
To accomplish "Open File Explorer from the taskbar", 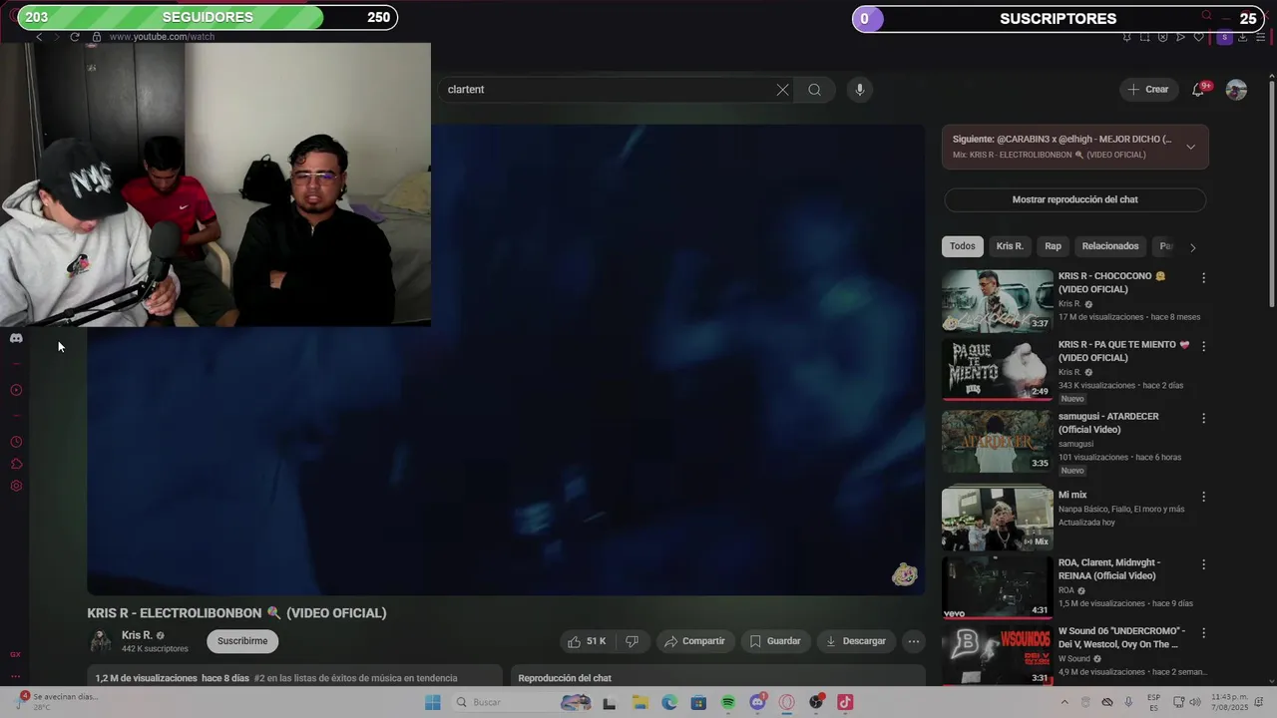I will pos(639,702).
